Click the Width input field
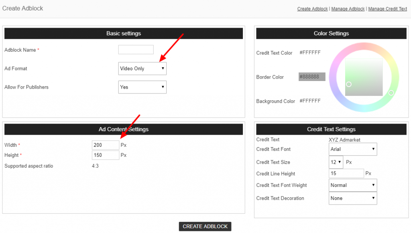Viewport: 411px width, 233px height. pos(106,145)
